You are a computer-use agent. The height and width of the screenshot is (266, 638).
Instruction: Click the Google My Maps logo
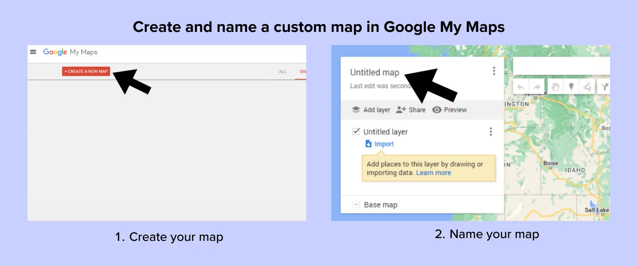tap(70, 52)
